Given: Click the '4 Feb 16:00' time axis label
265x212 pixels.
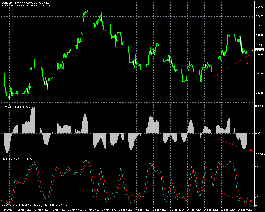Looking at the screenshot, I should point(143,210).
